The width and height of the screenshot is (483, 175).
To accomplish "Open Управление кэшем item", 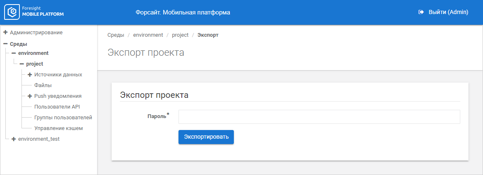I will (x=58, y=128).
